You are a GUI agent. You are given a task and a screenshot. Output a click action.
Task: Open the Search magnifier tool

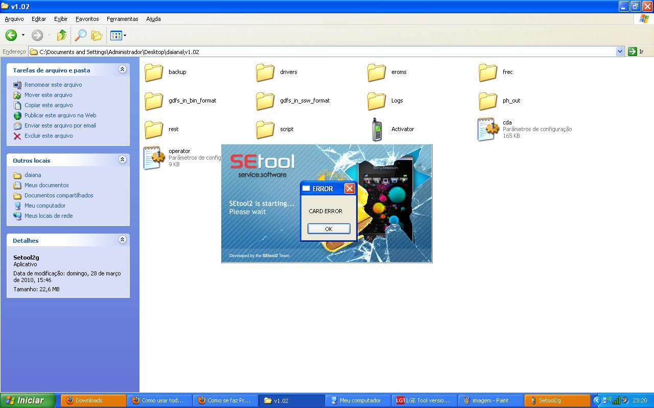click(80, 35)
